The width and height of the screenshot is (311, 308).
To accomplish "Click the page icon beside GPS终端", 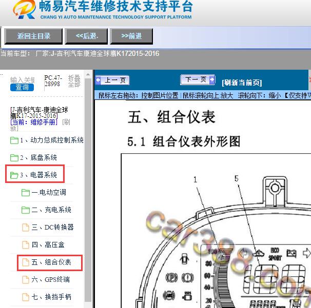I will pyautogui.click(x=25, y=280).
